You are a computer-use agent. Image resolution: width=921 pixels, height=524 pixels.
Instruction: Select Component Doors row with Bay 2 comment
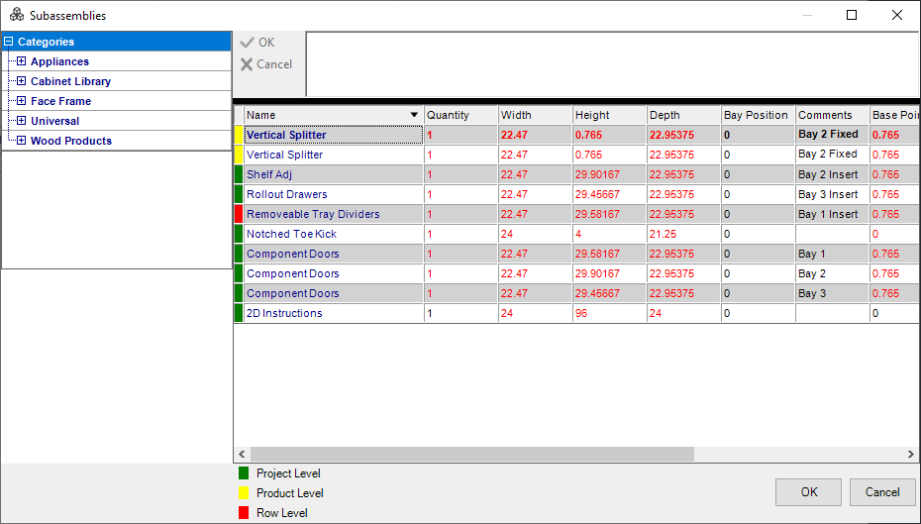click(576, 273)
